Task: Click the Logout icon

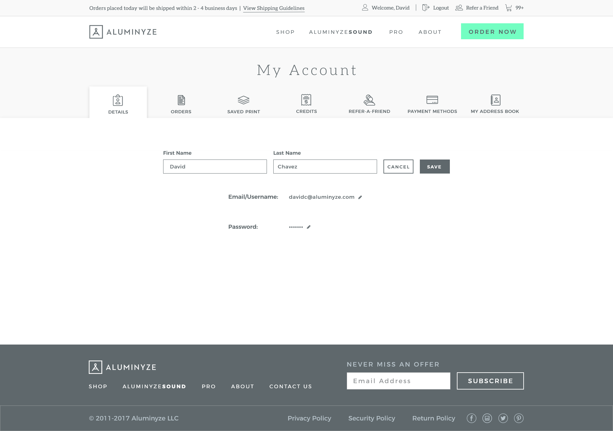Action: tap(426, 8)
